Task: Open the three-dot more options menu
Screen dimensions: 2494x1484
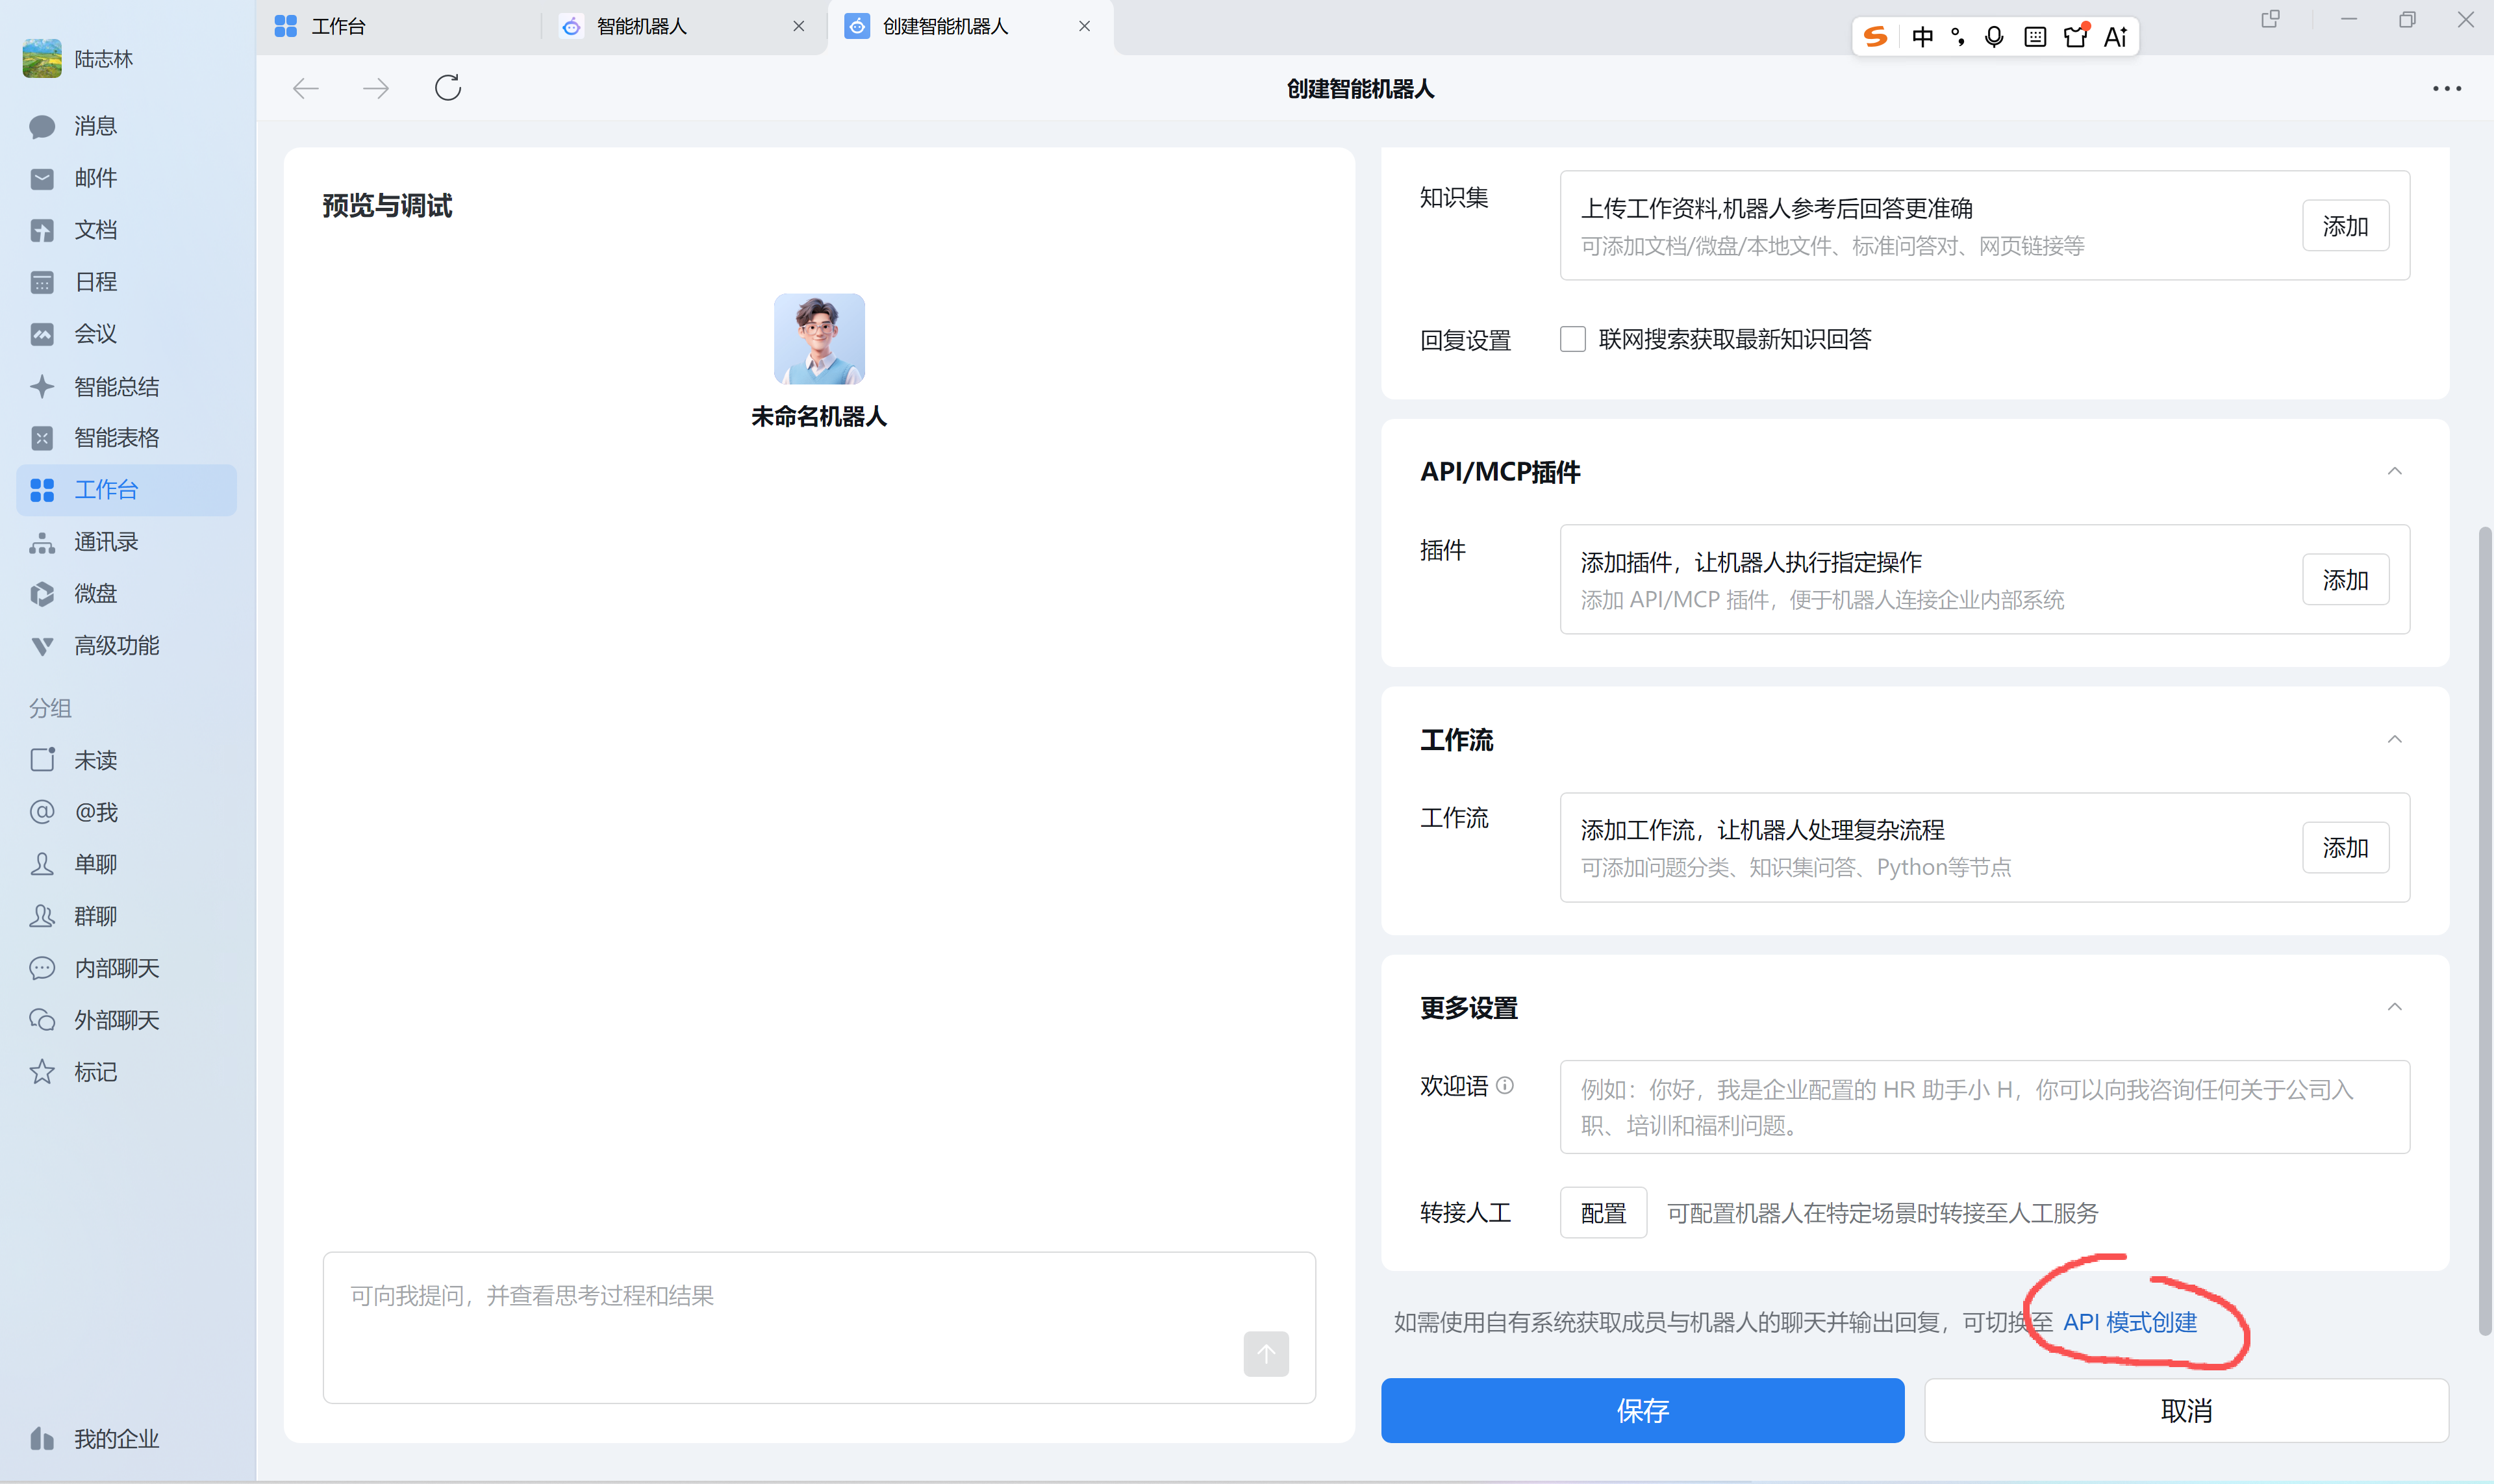Action: pos(2447,89)
